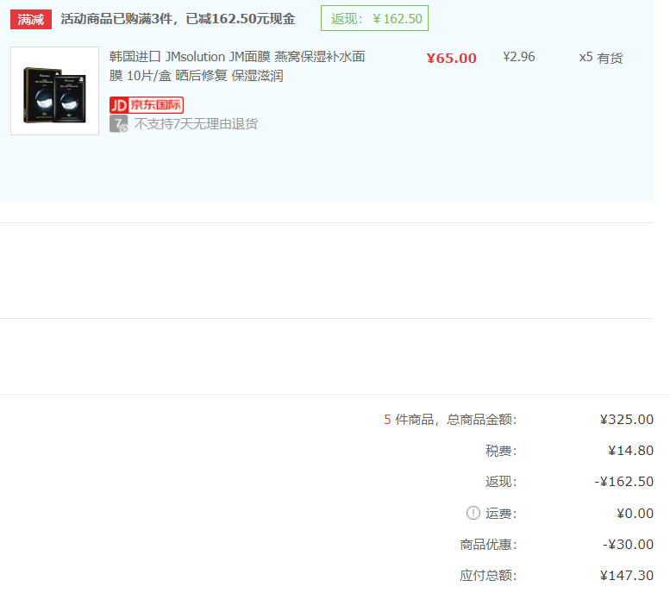Click the green 返现 ¥162.50 box
670x599 pixels.
tap(374, 19)
